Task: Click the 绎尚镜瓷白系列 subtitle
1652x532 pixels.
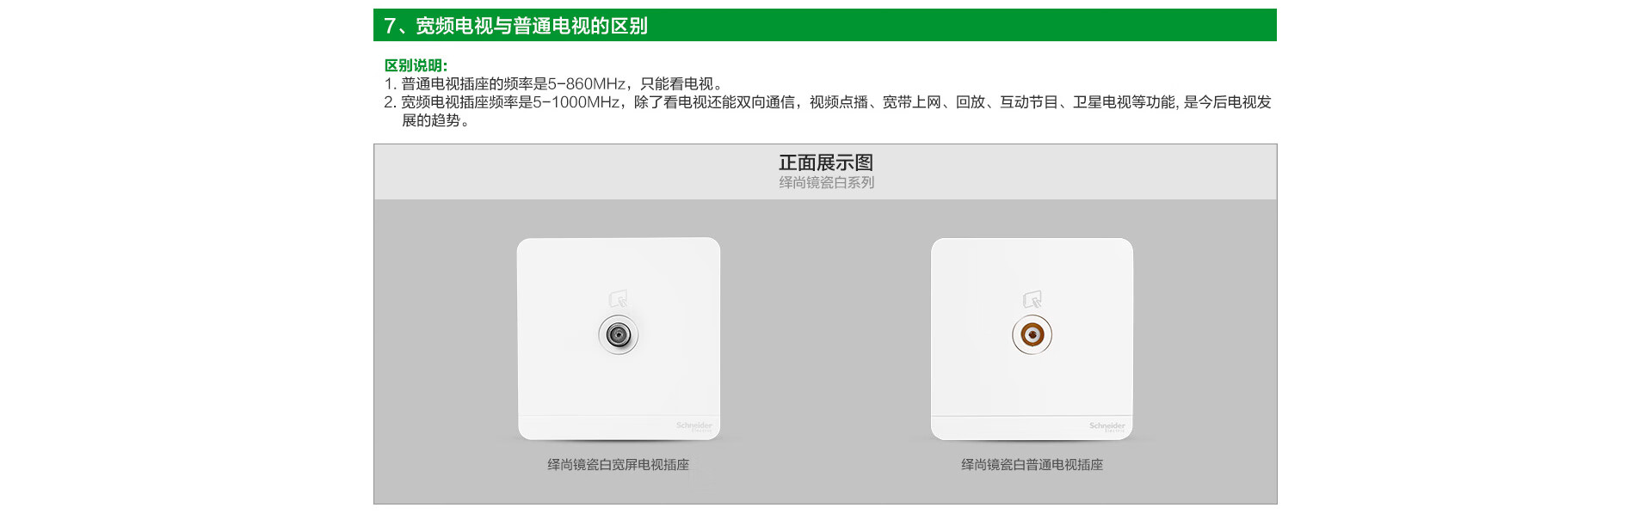Action: (826, 182)
